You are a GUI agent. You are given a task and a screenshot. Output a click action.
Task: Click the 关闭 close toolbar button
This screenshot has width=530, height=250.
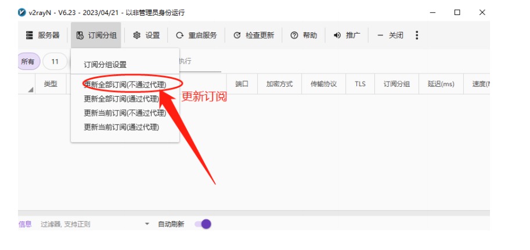(x=390, y=35)
